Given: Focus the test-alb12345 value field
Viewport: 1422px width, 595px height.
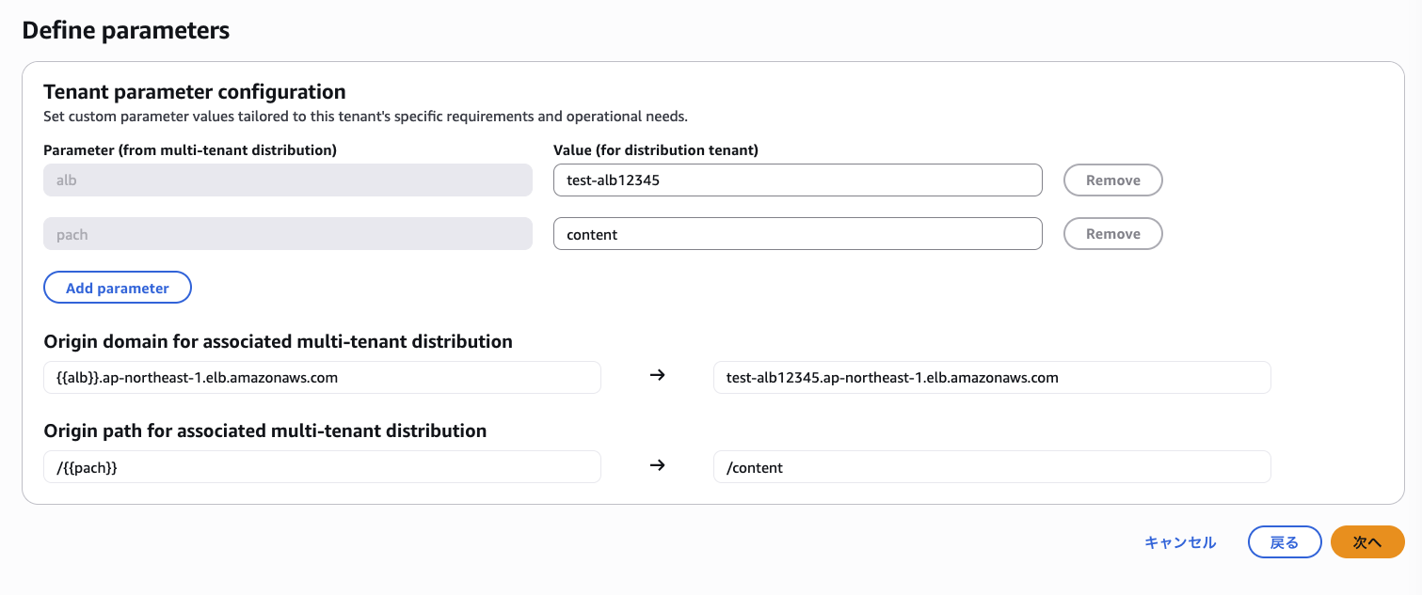Looking at the screenshot, I should (797, 180).
